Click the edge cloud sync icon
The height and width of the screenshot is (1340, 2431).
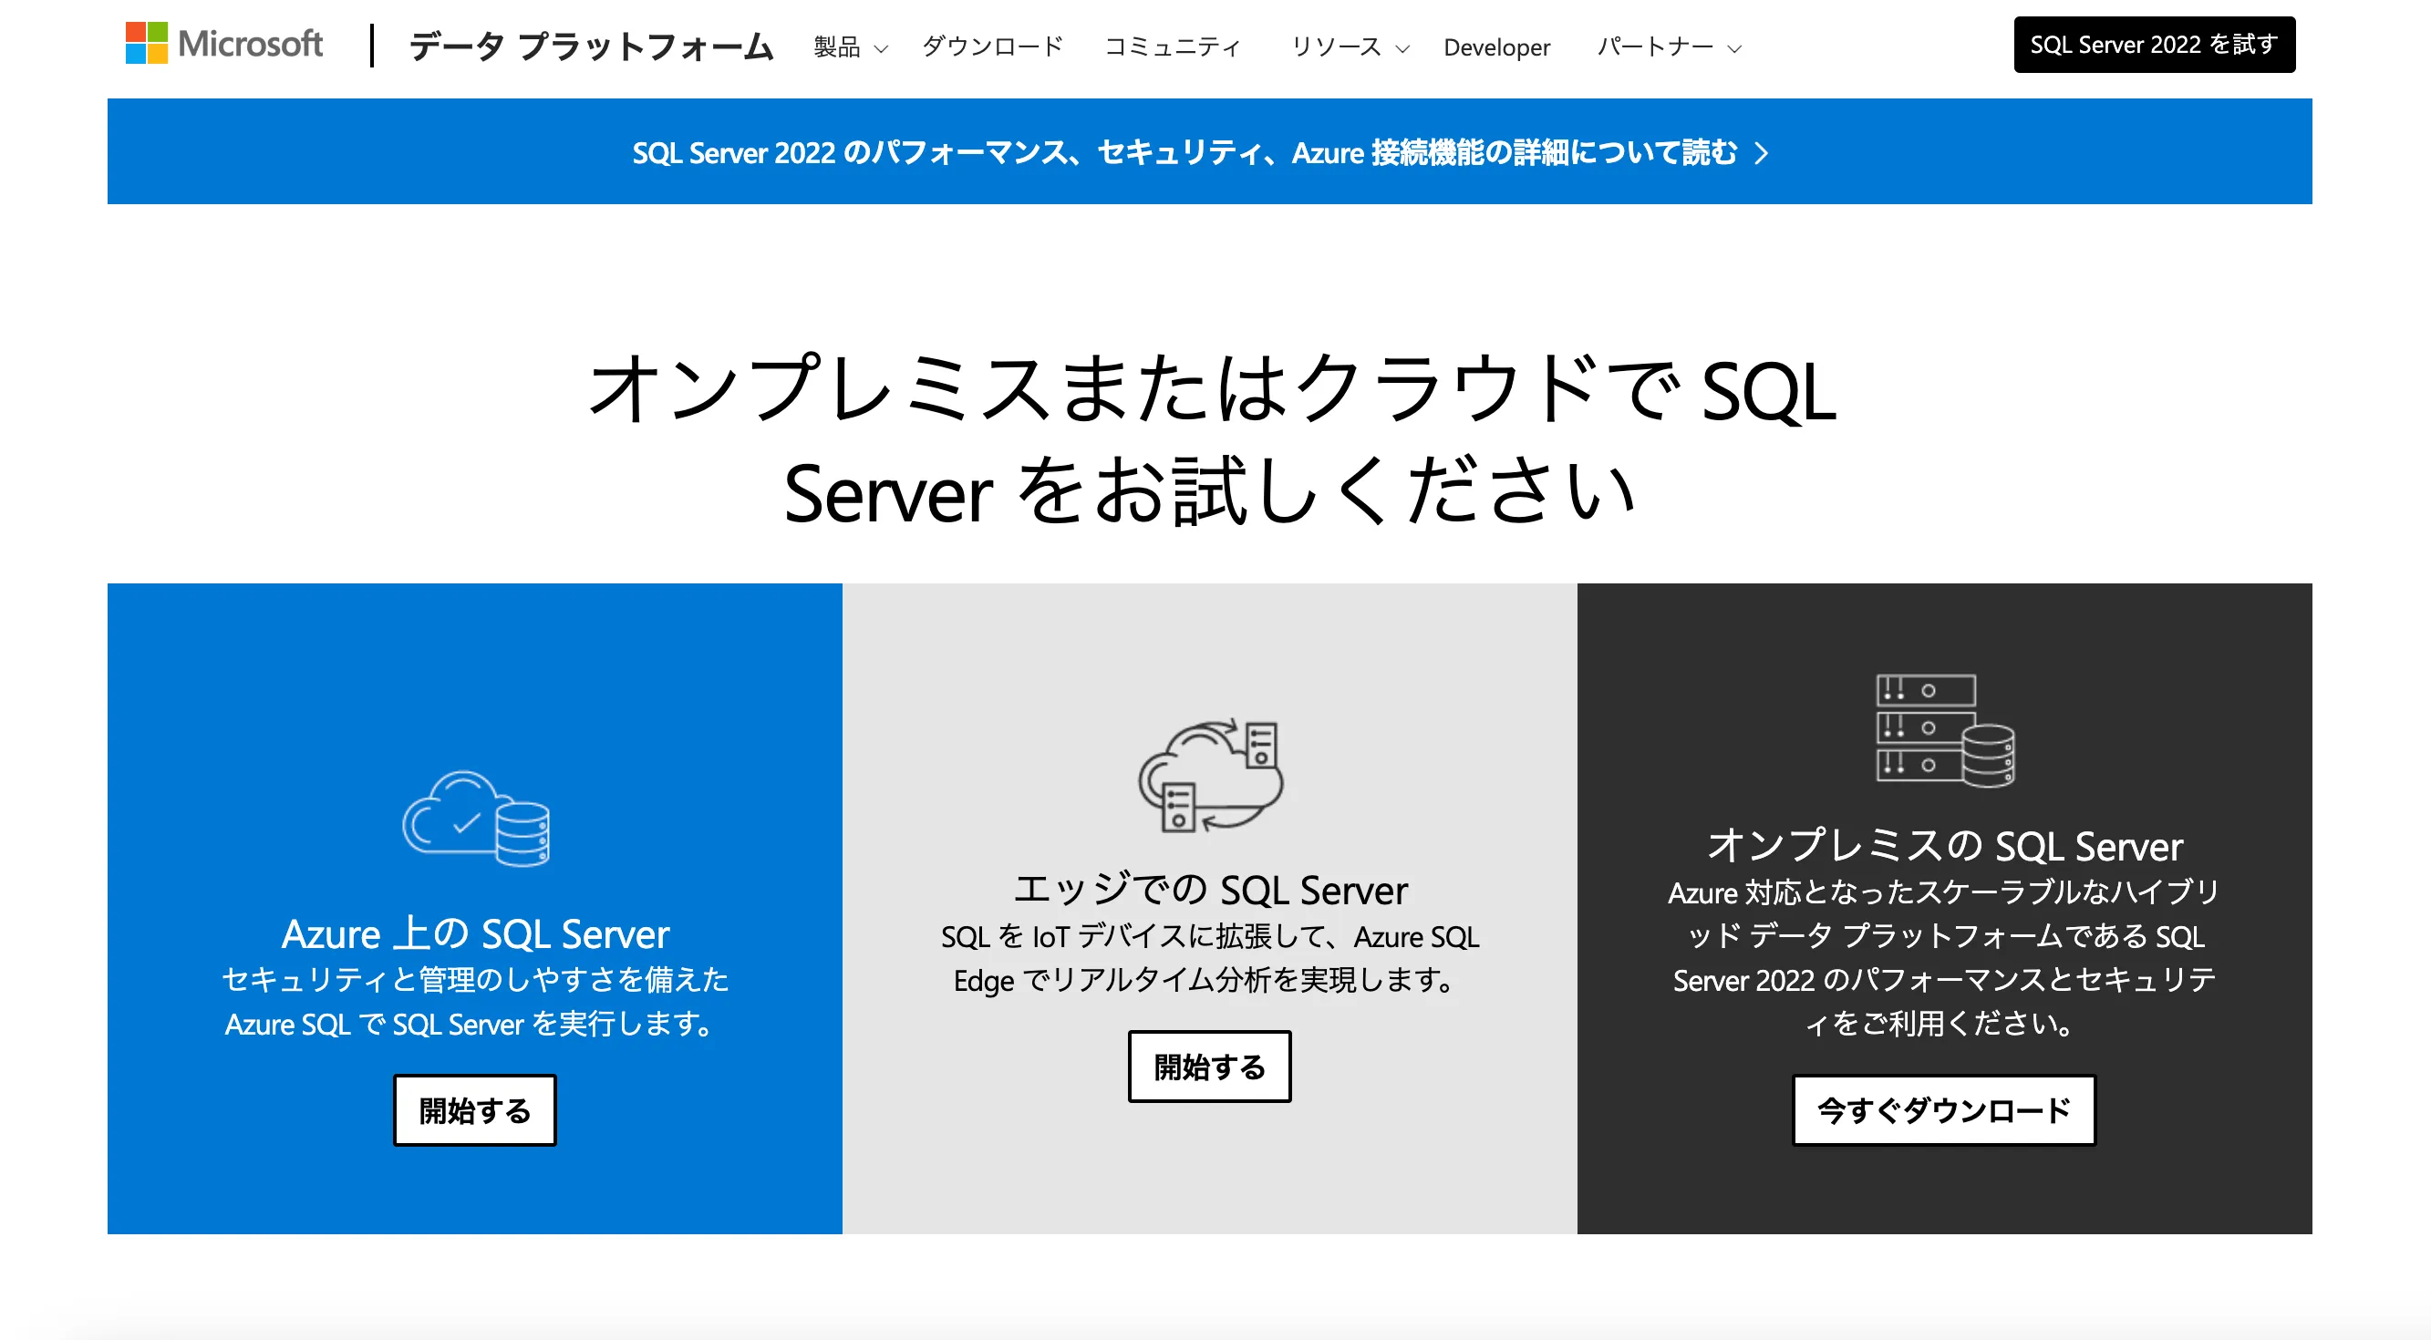(x=1210, y=776)
